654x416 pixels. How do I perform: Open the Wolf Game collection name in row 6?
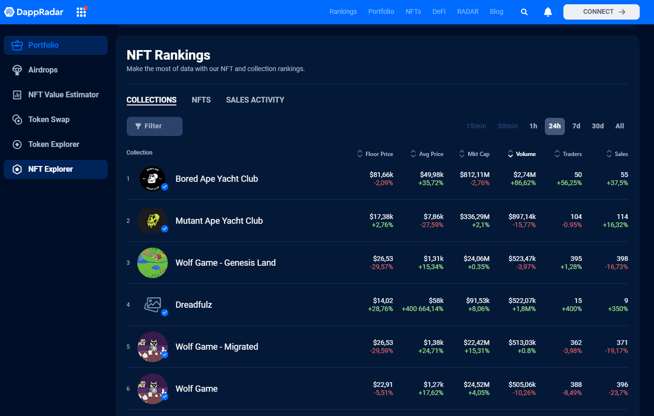point(197,389)
